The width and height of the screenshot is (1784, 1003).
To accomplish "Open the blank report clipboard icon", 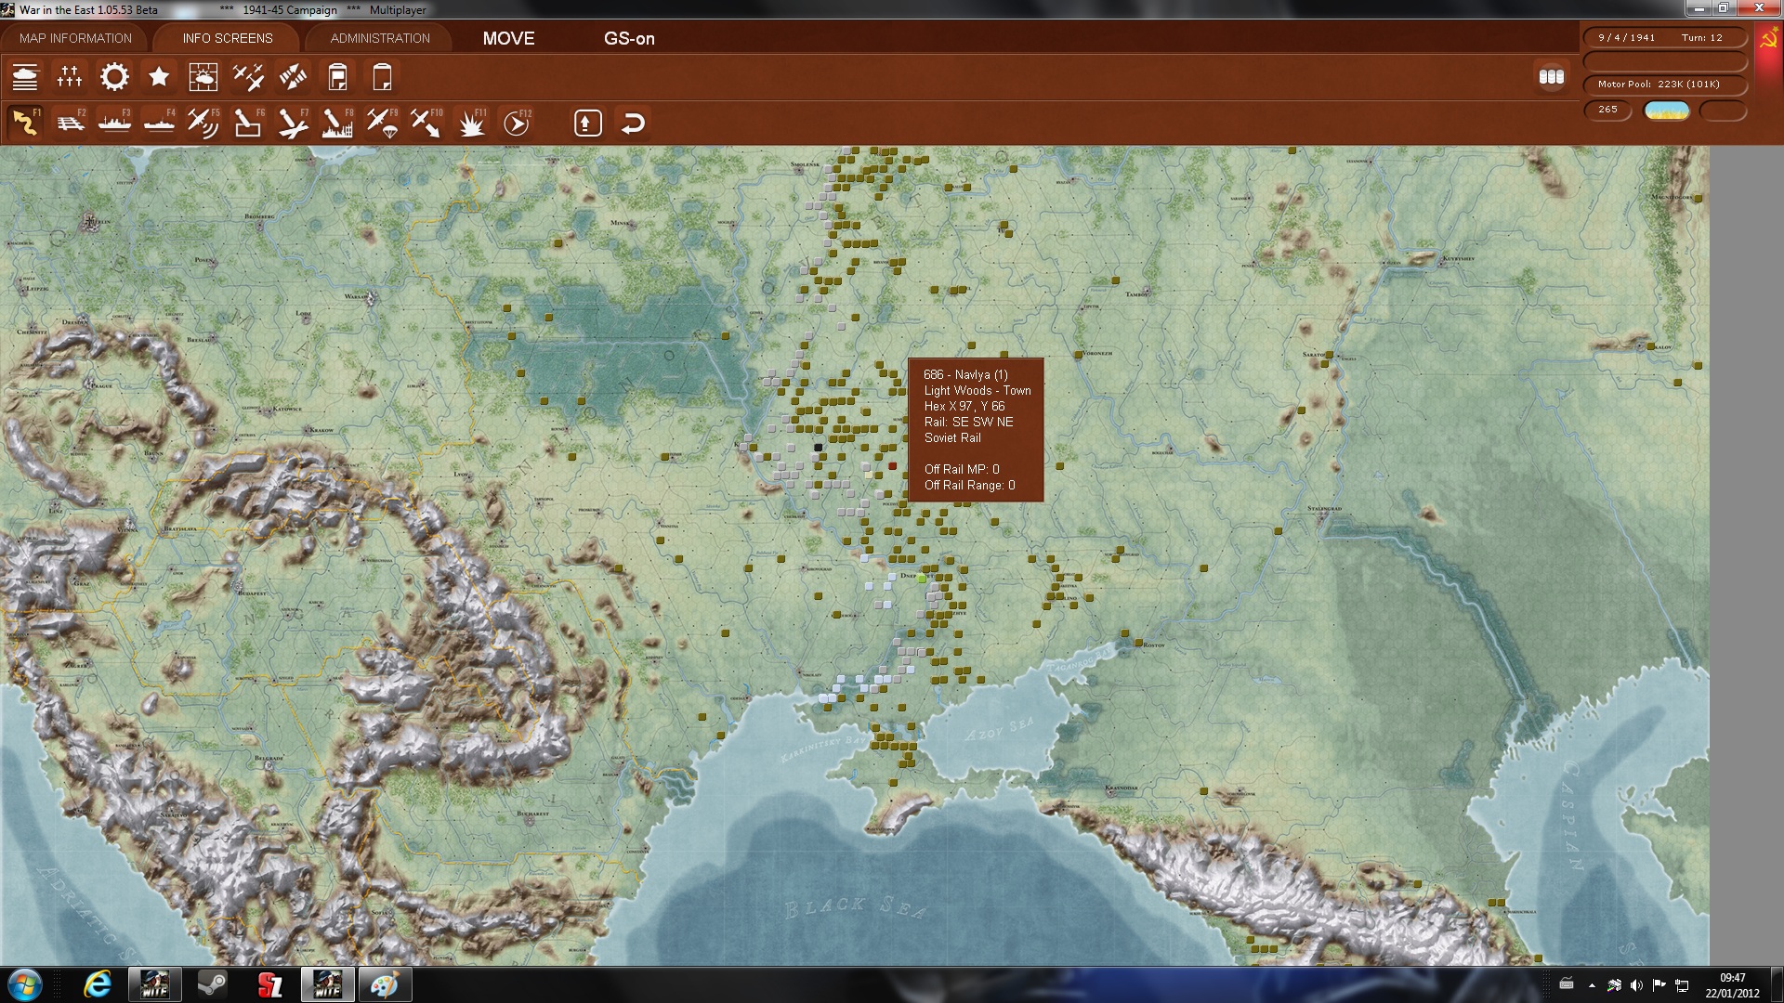I will 382,77.
